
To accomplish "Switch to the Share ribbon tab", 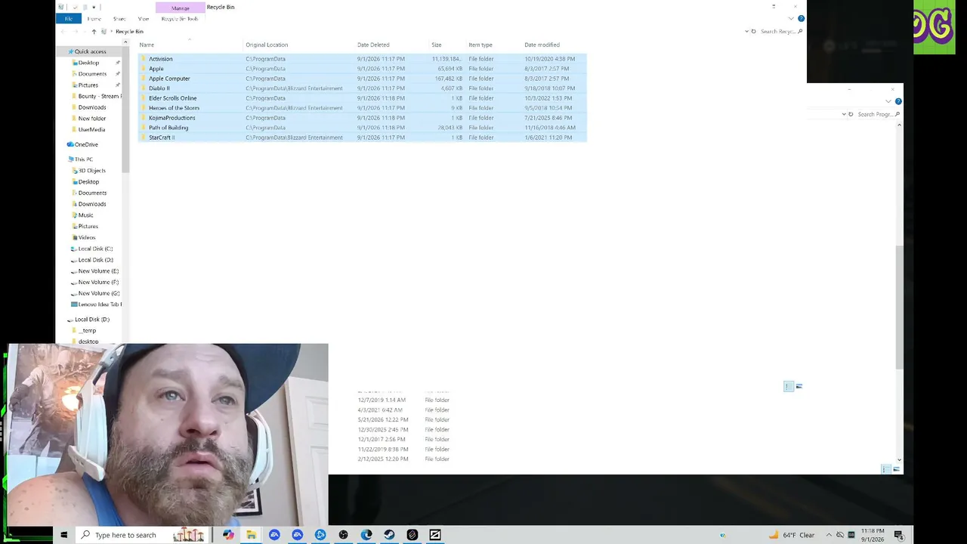I will 119,19.
